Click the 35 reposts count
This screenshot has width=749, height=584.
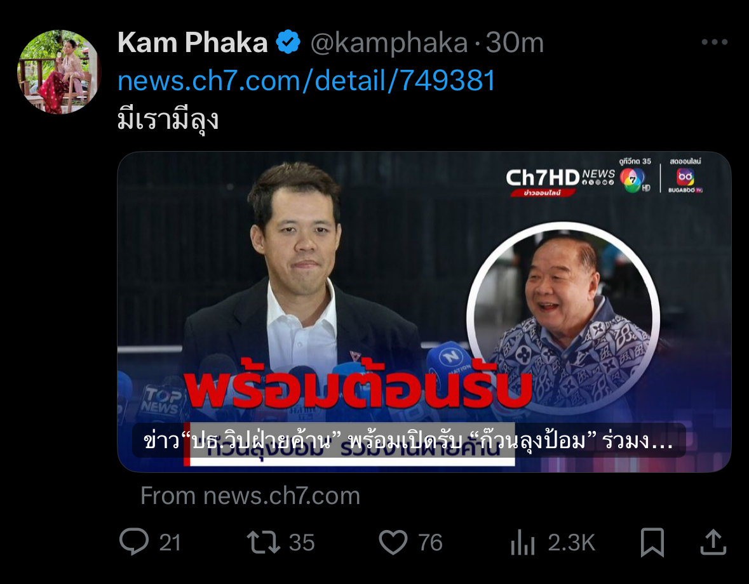pyautogui.click(x=301, y=543)
